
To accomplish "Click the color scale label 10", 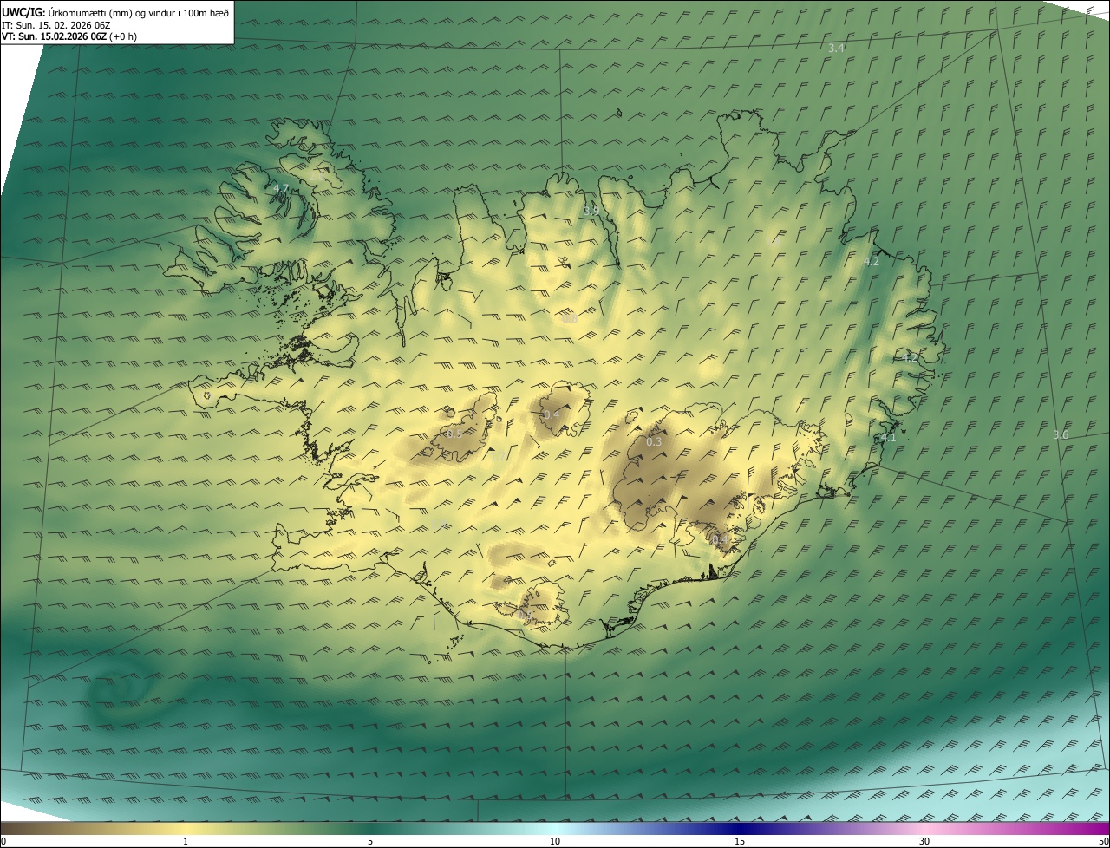I will pyautogui.click(x=555, y=842).
